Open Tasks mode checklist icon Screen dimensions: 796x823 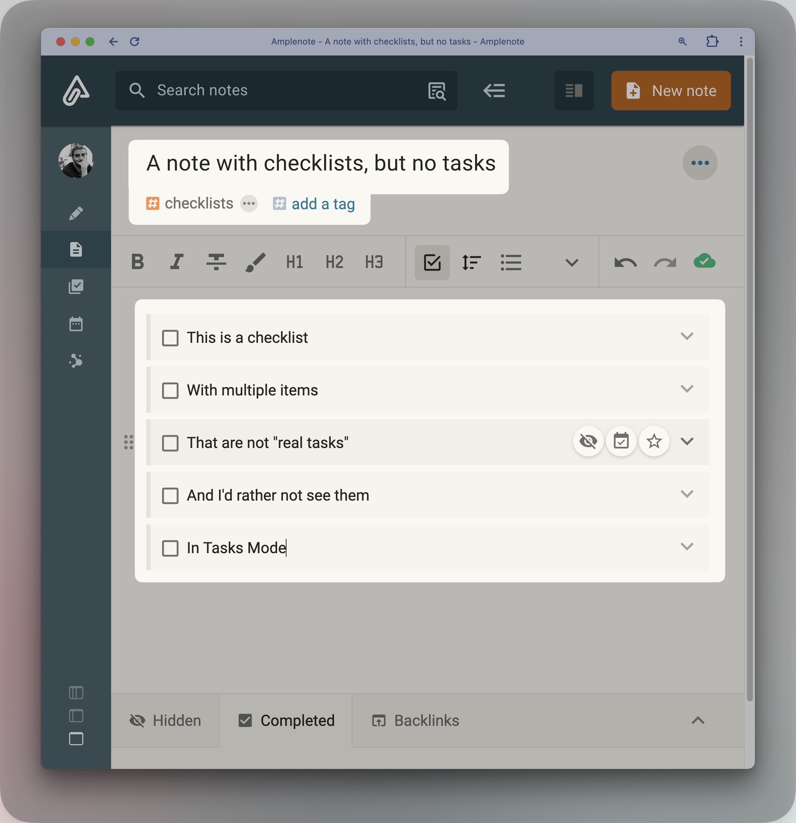pyautogui.click(x=76, y=286)
